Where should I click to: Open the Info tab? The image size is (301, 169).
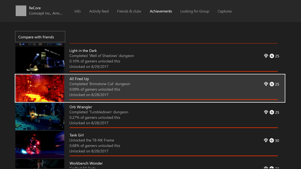click(78, 11)
